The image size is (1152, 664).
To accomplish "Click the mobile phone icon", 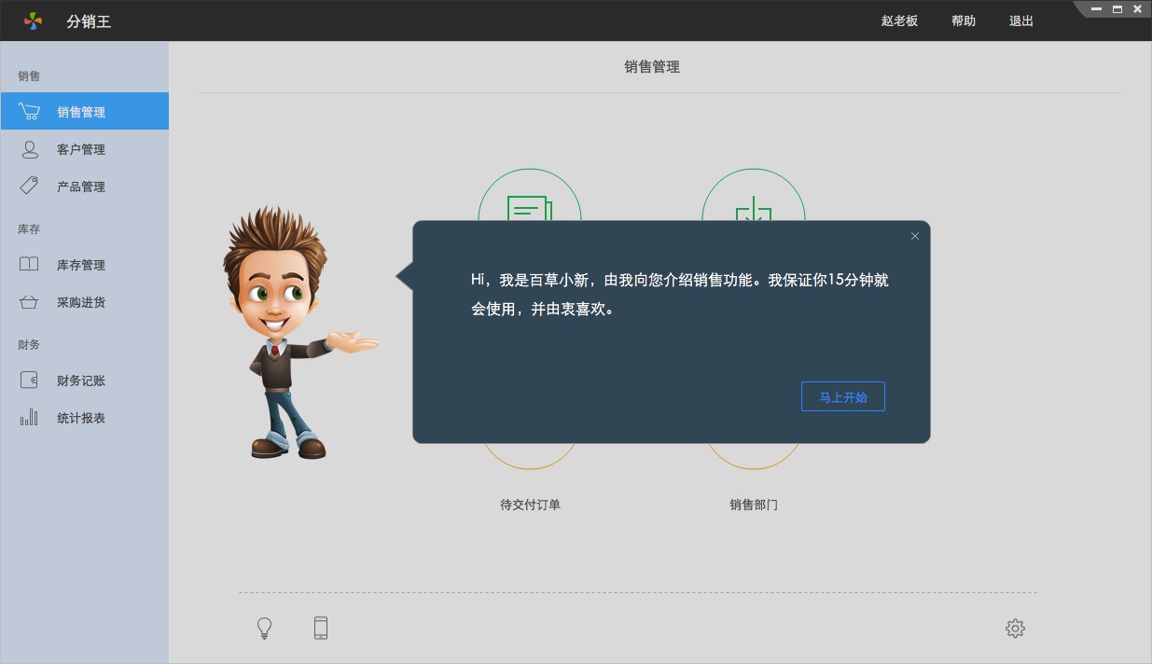I will (321, 629).
